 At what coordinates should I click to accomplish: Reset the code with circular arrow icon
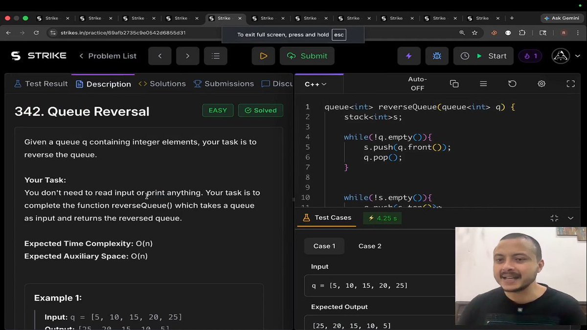(512, 84)
